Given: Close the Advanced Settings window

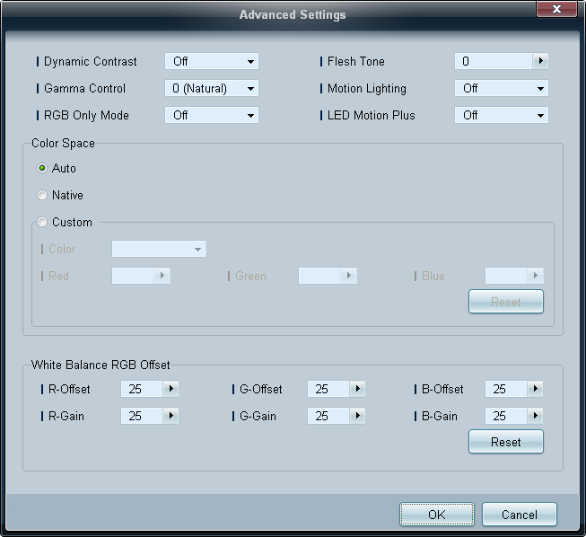Looking at the screenshot, I should [x=556, y=9].
